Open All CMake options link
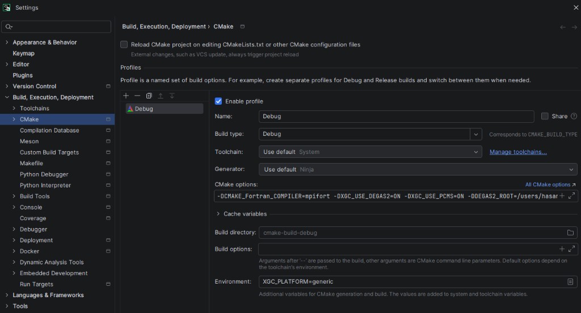Screen dimensions: 581x313 coord(550,185)
